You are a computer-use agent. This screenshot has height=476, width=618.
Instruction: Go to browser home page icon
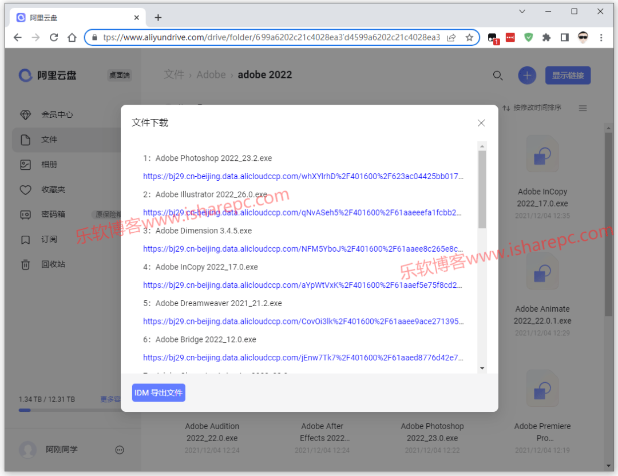click(72, 37)
